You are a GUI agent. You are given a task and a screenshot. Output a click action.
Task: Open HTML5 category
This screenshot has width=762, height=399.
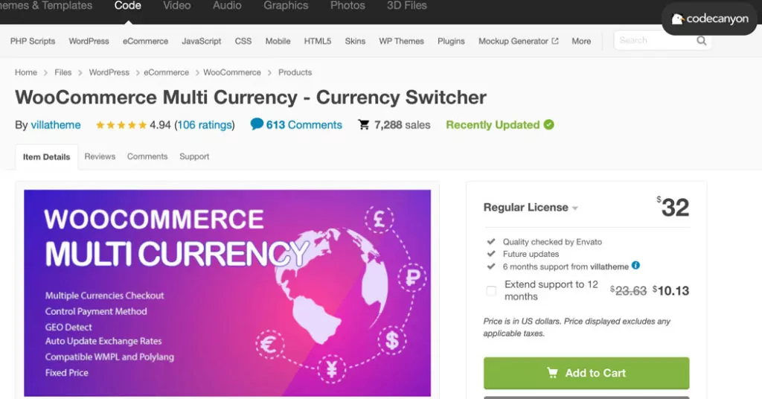pyautogui.click(x=317, y=41)
